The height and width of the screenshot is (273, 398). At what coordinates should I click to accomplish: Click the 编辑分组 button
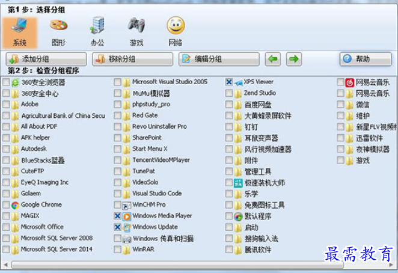(x=219, y=59)
